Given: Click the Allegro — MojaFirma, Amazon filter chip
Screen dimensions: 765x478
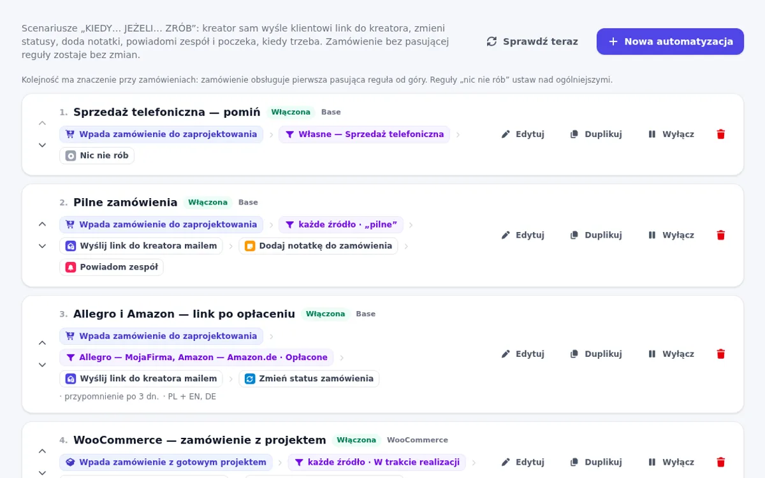Looking at the screenshot, I should pyautogui.click(x=196, y=358).
